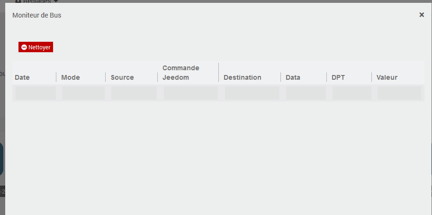Click the Commande Jeedom filter input
The width and height of the screenshot is (432, 215).
[x=190, y=93]
